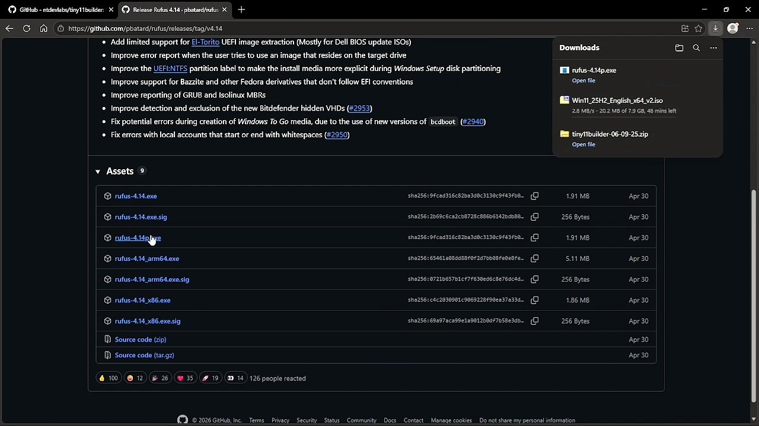Click the GitHub logo in the footer
759x426 pixels.
[x=183, y=420]
